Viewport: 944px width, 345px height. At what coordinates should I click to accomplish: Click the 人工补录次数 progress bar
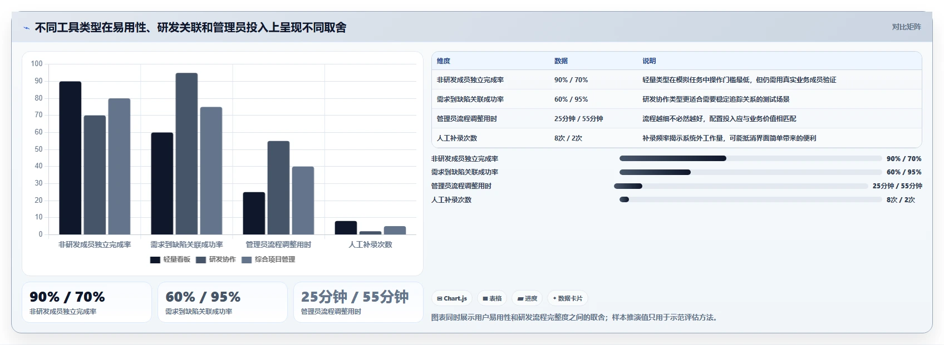click(750, 199)
